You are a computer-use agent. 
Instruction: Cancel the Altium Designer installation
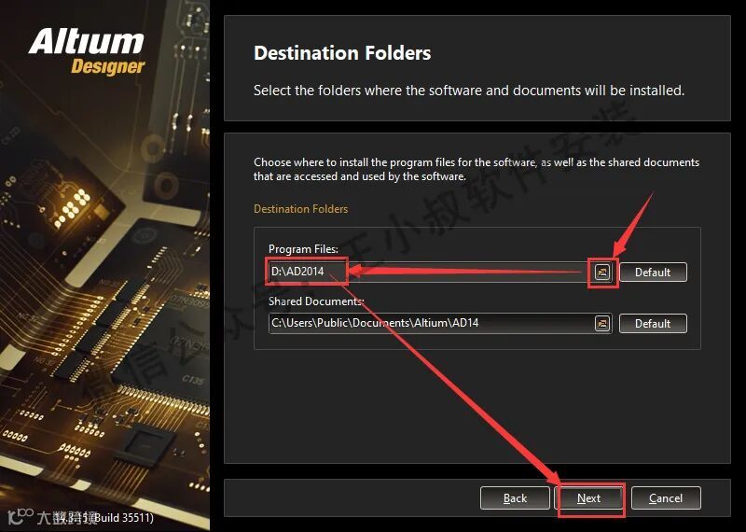click(666, 498)
